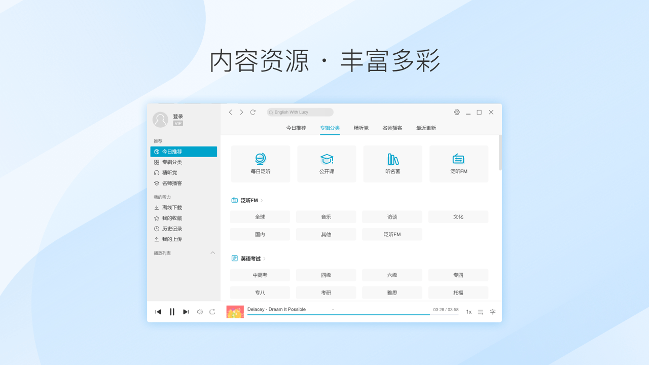Open settings via the gear icon
This screenshot has height=365, width=649.
point(457,112)
